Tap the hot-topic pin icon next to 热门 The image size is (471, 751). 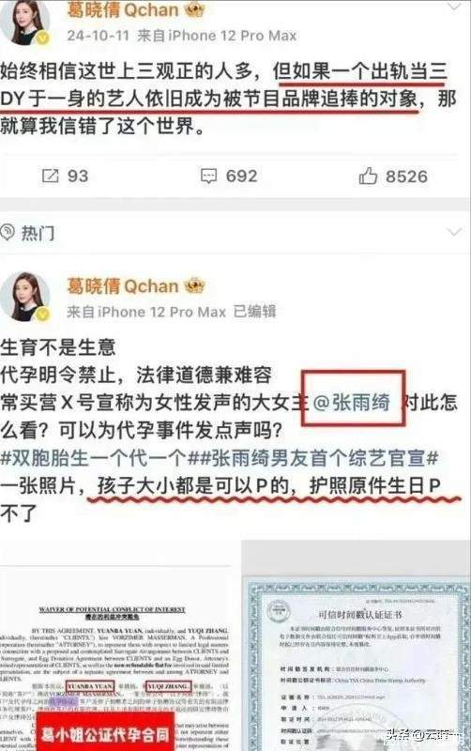click(x=8, y=233)
